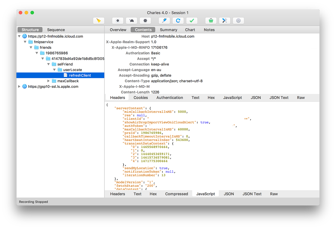Screen dimensions: 336x229
Task: Expand the gsp10-ssl.ls.apple.com host entry
Action: (19, 86)
